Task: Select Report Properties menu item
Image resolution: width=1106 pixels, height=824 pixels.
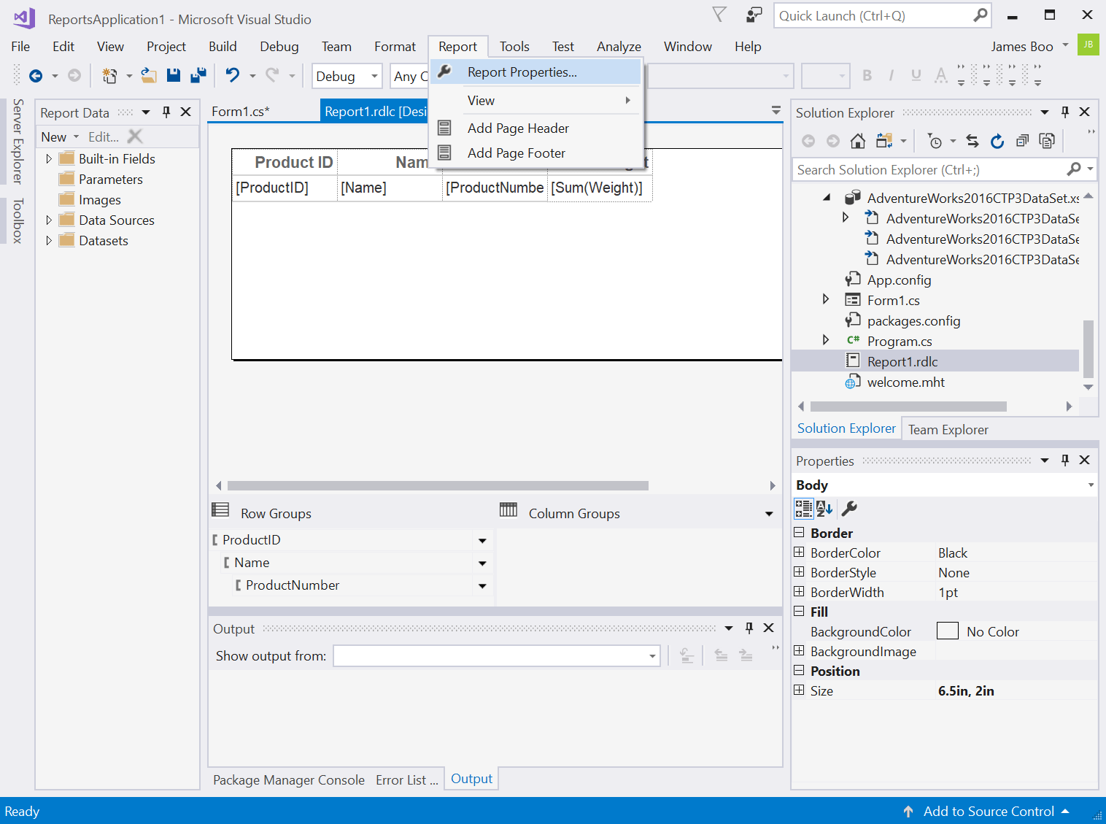Action: coord(535,72)
